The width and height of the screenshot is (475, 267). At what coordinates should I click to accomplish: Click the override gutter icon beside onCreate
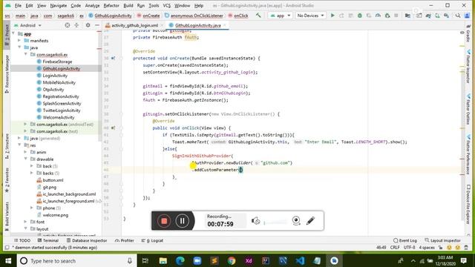(113, 58)
